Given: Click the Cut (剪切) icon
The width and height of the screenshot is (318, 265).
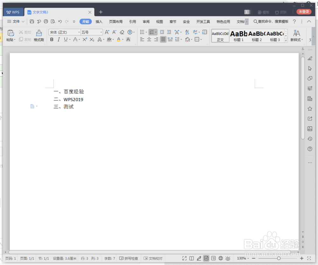Looking at the screenshot, I should pyautogui.click(x=21, y=32).
